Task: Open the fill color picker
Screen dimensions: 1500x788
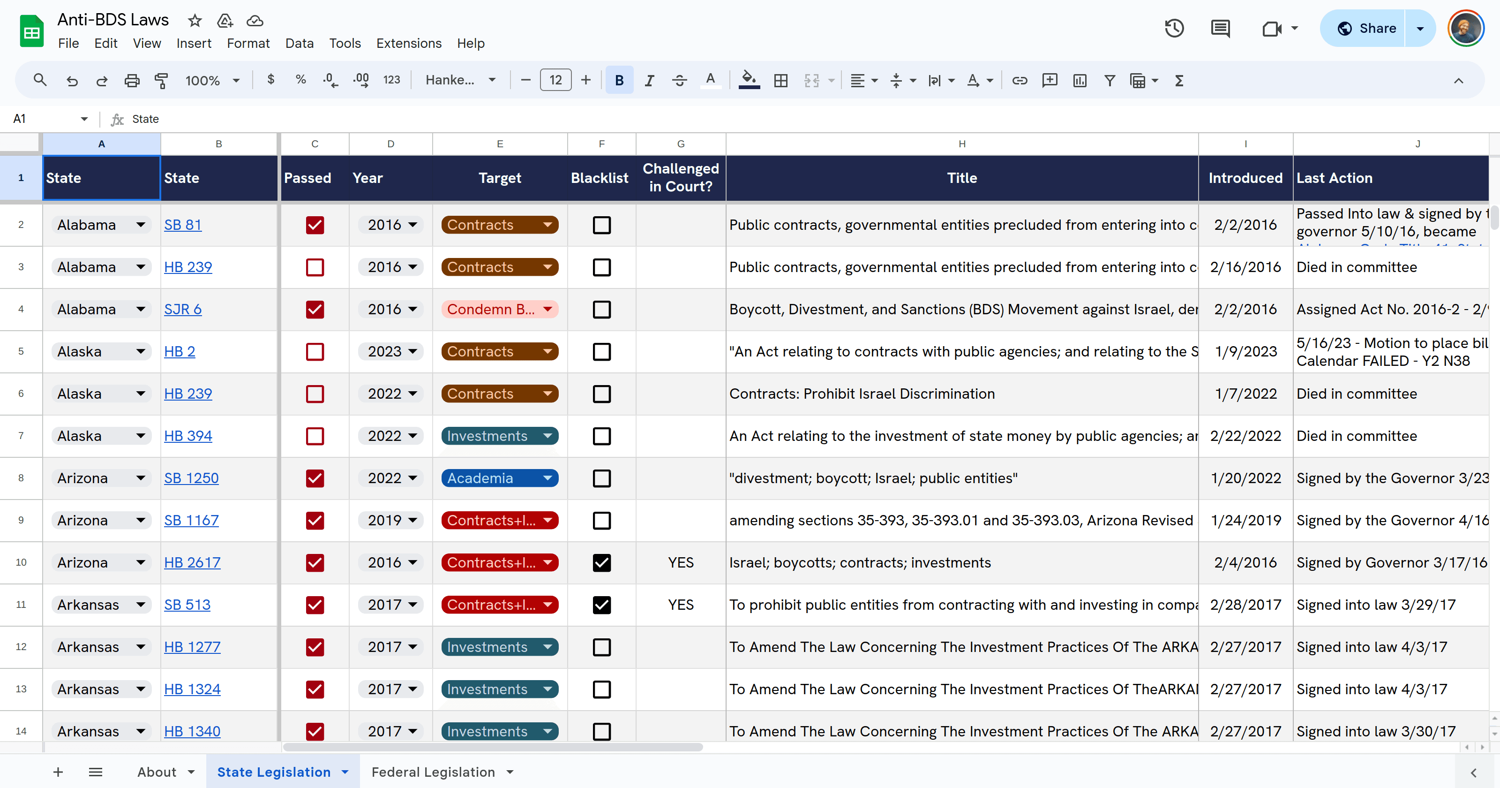Action: point(749,80)
